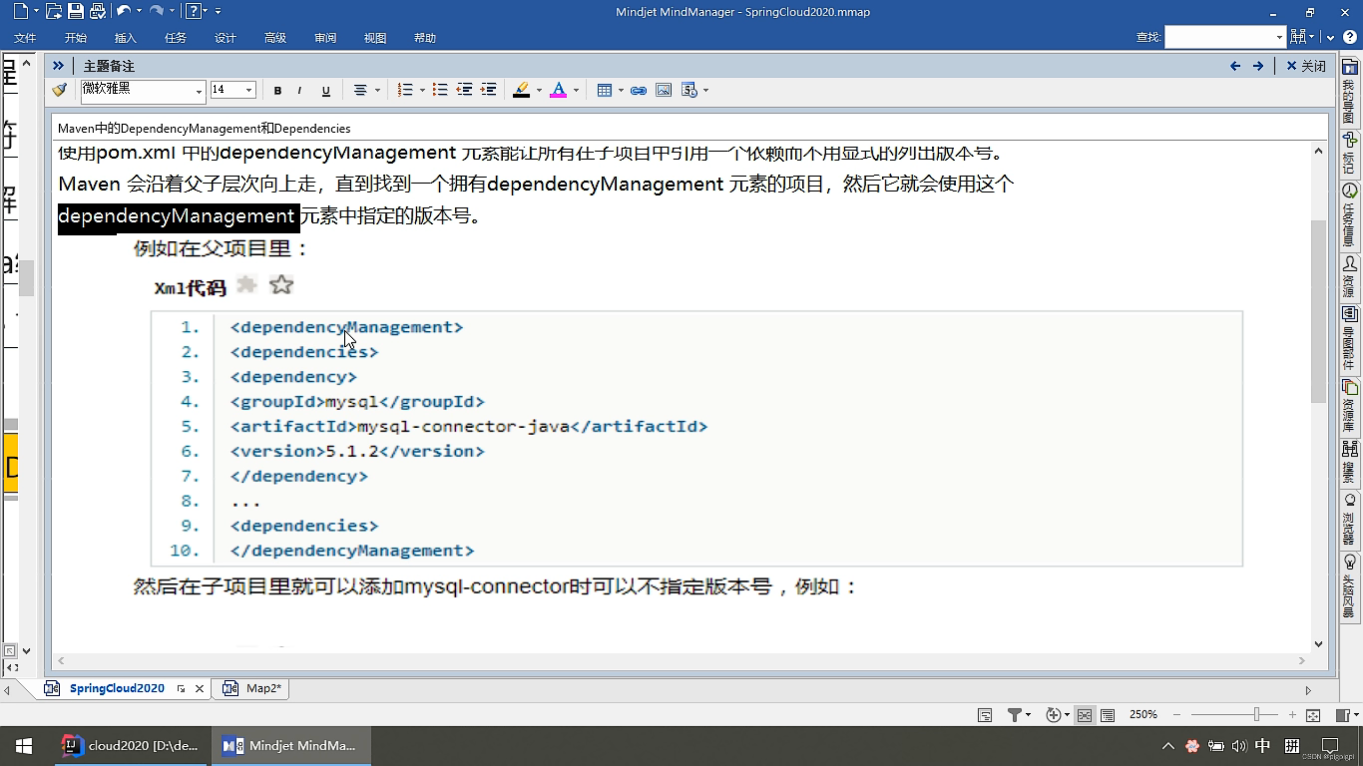This screenshot has width=1363, height=766.
Task: Insert a bulleted list
Action: 440,90
